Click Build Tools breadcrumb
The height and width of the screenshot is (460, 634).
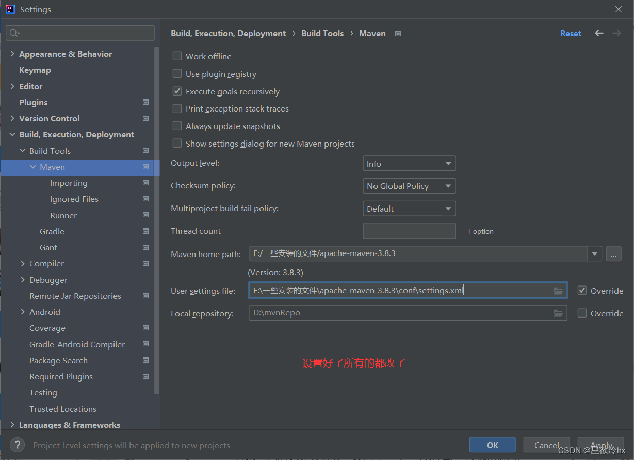(322, 33)
